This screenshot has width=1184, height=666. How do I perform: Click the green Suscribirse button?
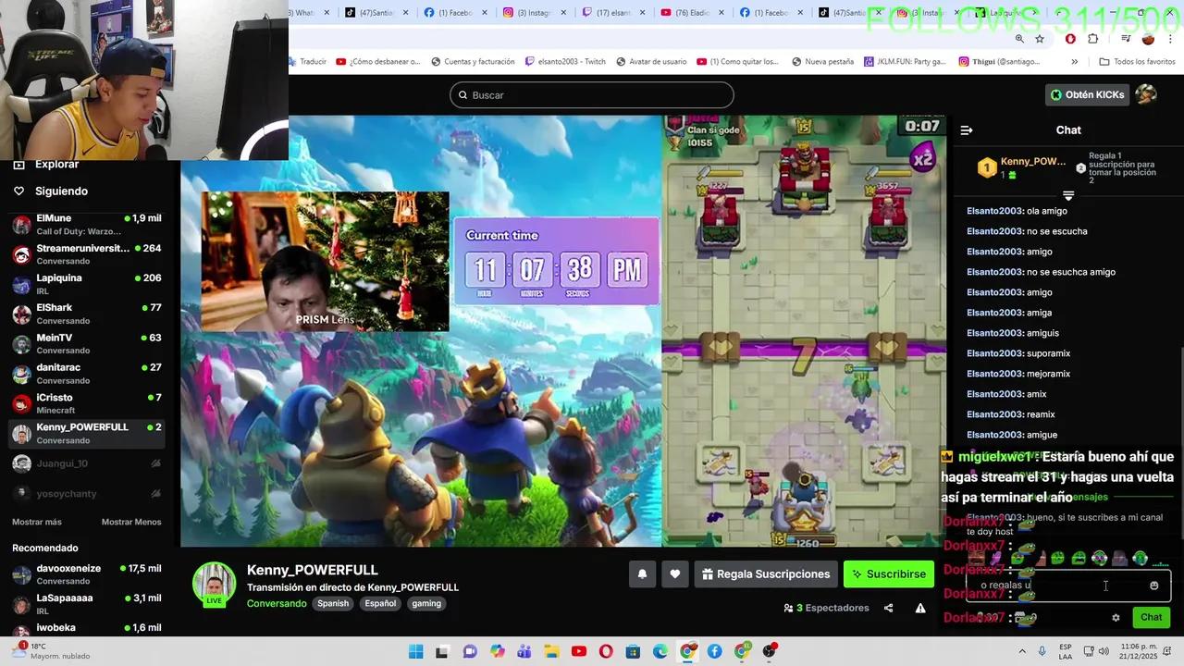[x=889, y=574]
